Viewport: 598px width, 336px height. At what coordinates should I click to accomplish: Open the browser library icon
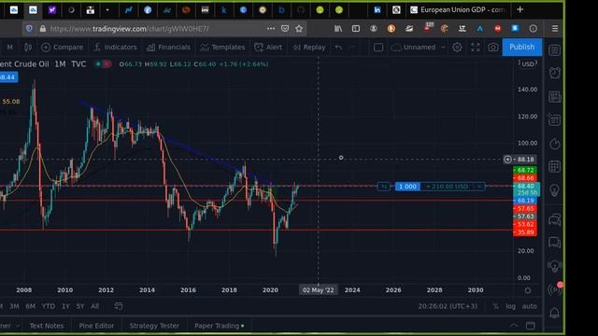pyautogui.click(x=338, y=29)
